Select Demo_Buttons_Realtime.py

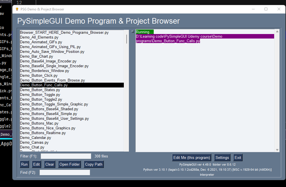point(72,133)
